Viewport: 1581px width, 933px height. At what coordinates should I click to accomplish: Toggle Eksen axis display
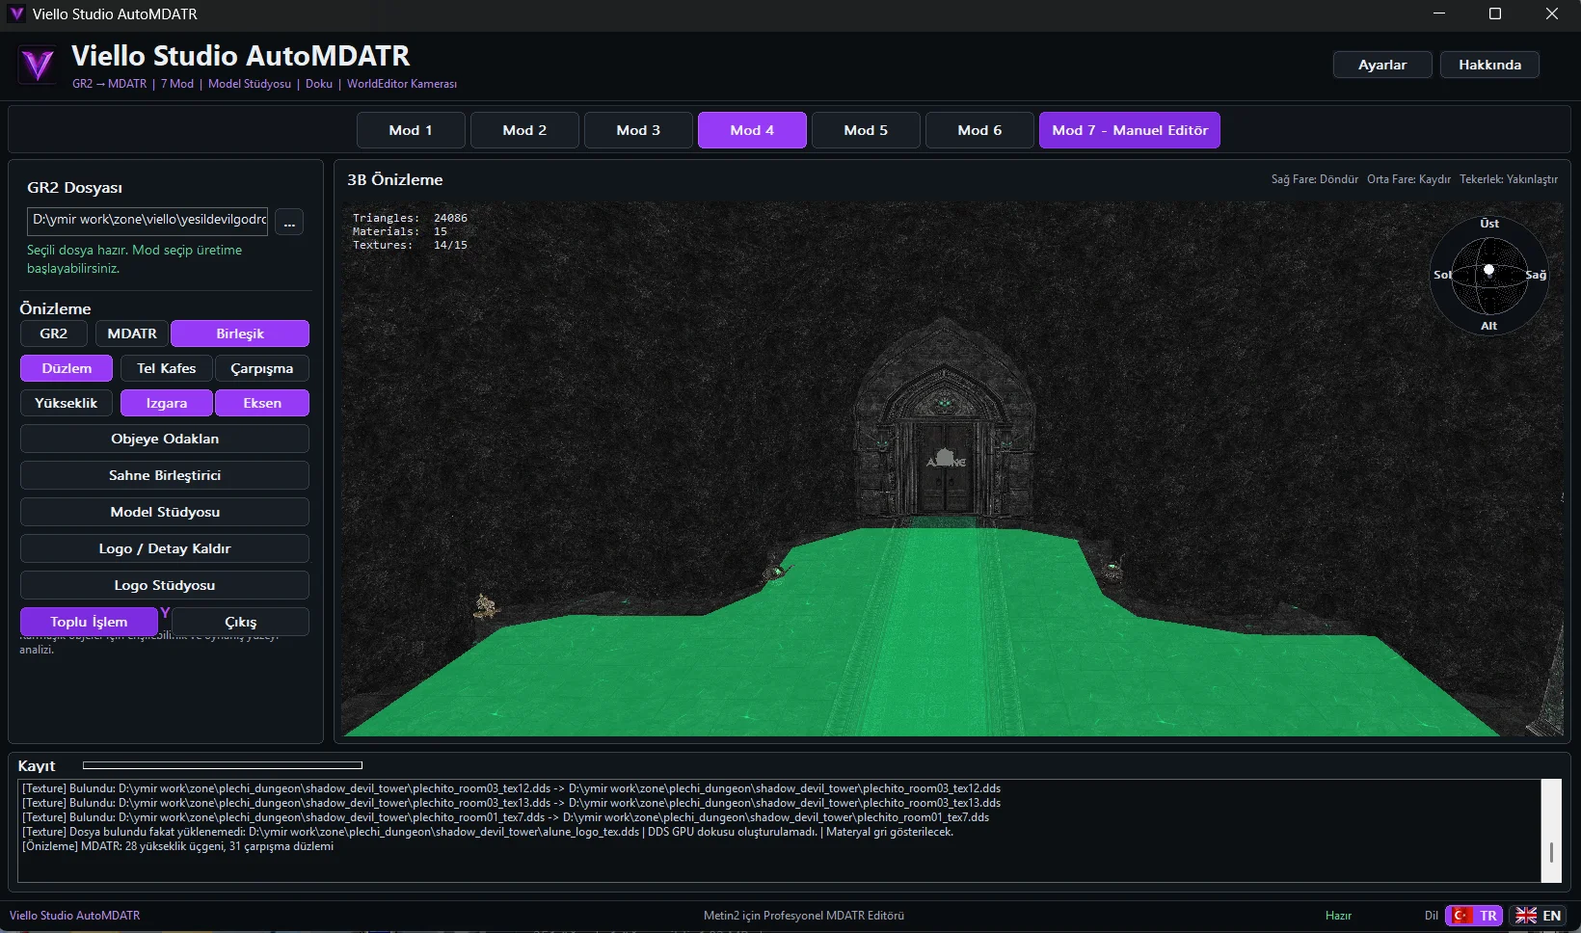click(262, 403)
